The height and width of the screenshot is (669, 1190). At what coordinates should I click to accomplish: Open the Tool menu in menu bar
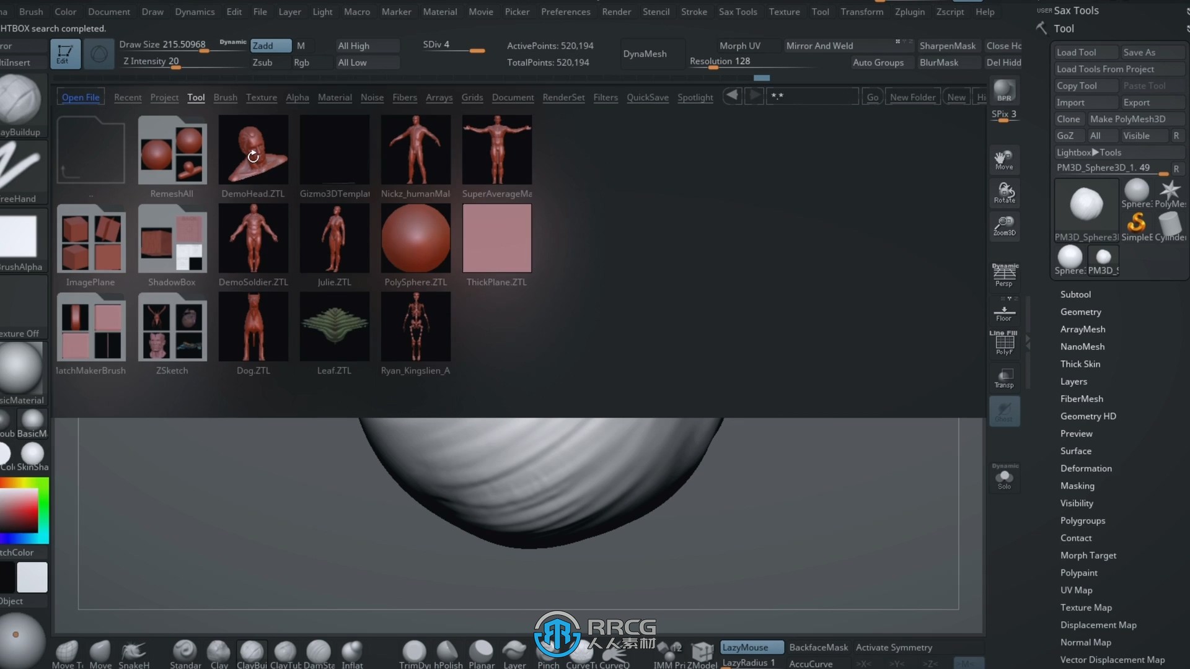(819, 11)
